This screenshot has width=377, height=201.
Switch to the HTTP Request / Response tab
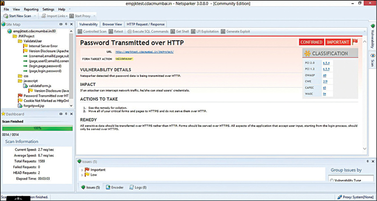tap(146, 24)
